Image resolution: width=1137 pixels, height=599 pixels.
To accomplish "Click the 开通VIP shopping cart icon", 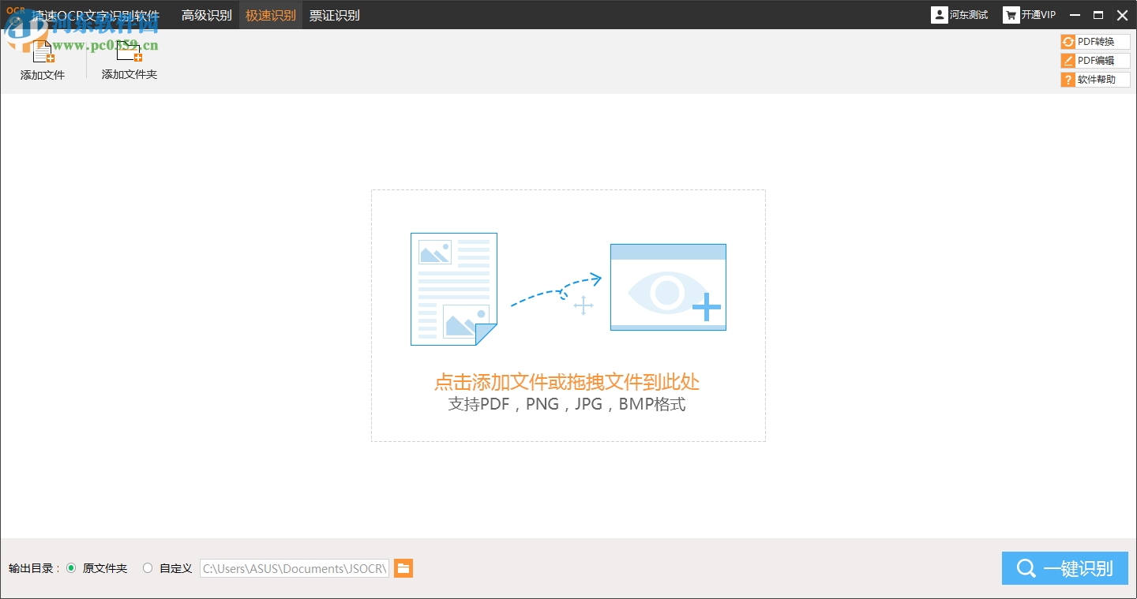I will 1011,14.
